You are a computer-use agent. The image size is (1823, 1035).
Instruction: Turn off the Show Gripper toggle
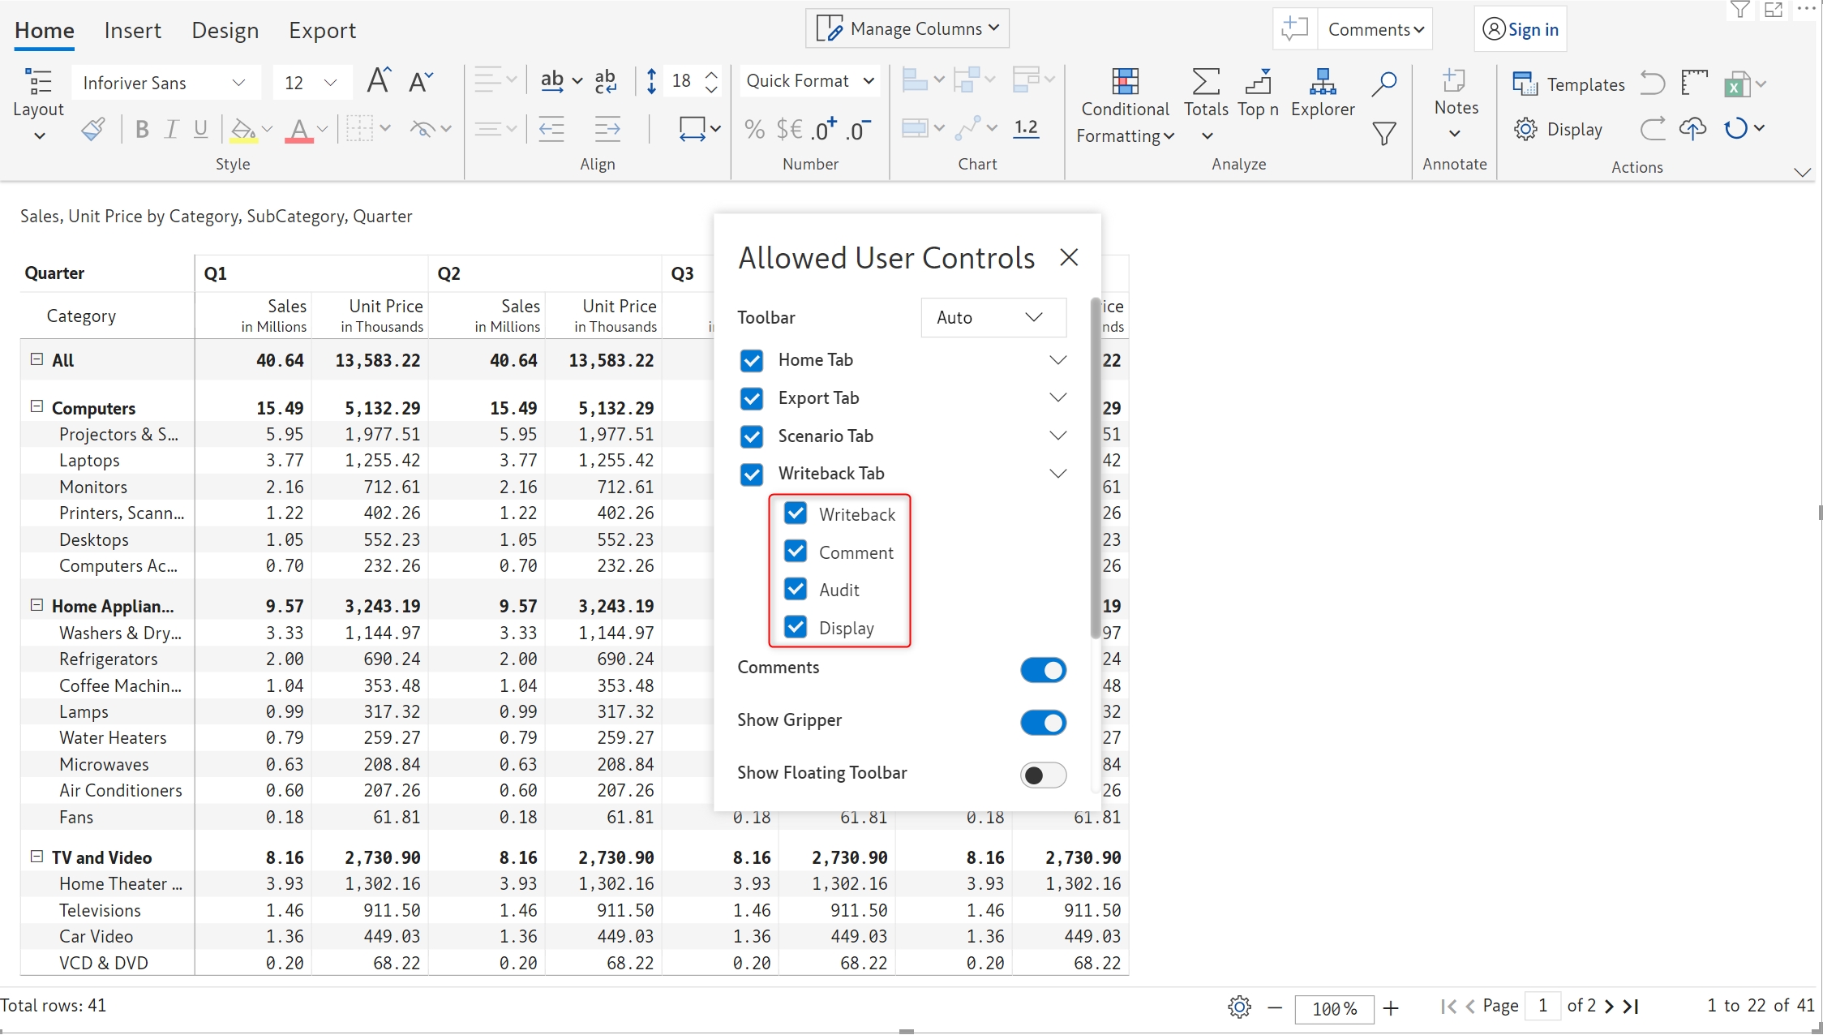[x=1043, y=722]
